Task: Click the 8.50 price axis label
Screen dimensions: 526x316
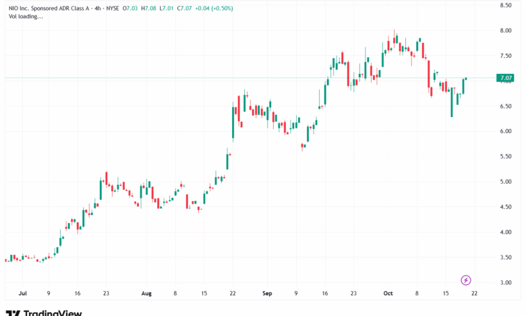Action: point(506,5)
